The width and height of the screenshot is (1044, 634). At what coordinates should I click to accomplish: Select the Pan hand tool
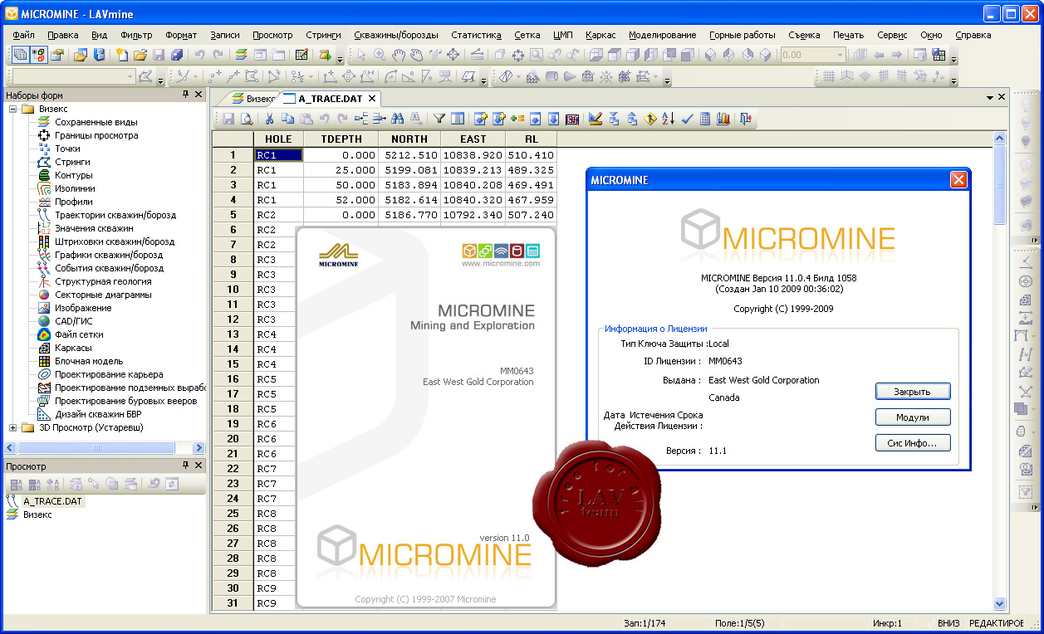click(x=398, y=56)
